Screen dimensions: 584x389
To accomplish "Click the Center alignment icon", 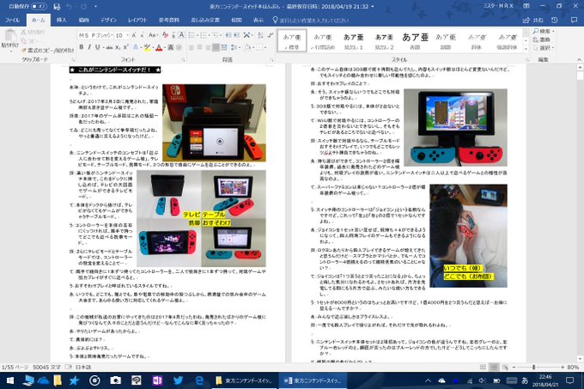I will pyautogui.click(x=199, y=47).
